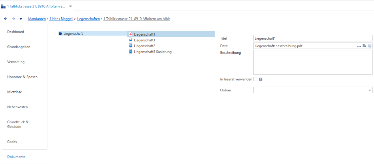374x164 pixels.
Task: Go back with the left arrow
Action: [5, 19]
